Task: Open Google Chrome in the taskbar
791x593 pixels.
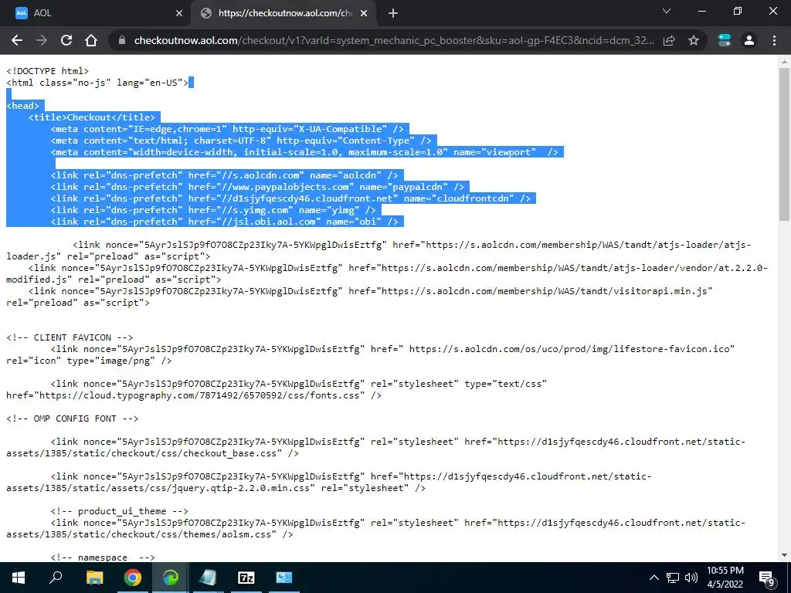Action: (133, 578)
